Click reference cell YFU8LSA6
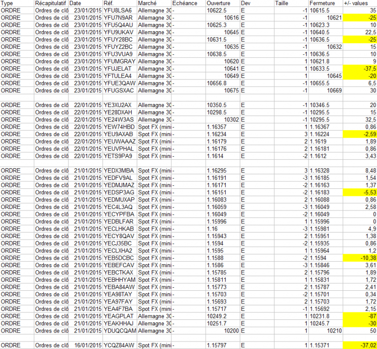Viewport: 377px width, 349px height. tap(120, 11)
